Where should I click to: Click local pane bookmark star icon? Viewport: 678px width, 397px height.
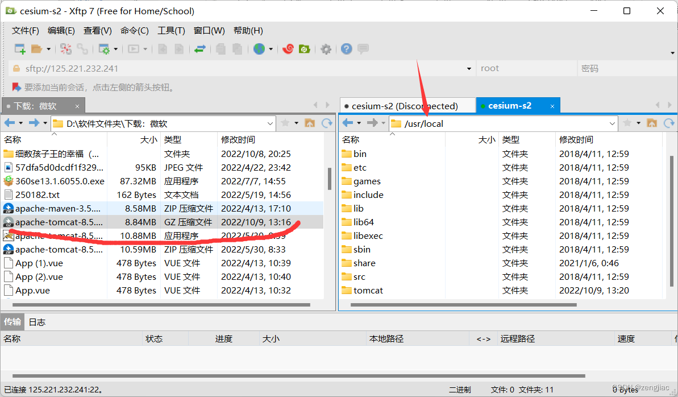click(285, 123)
